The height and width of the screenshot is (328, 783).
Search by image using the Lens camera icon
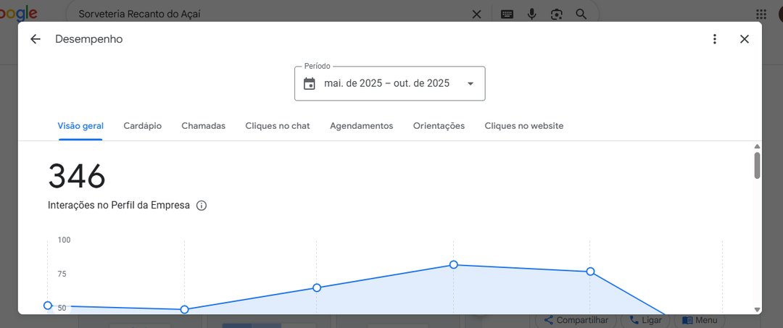556,14
